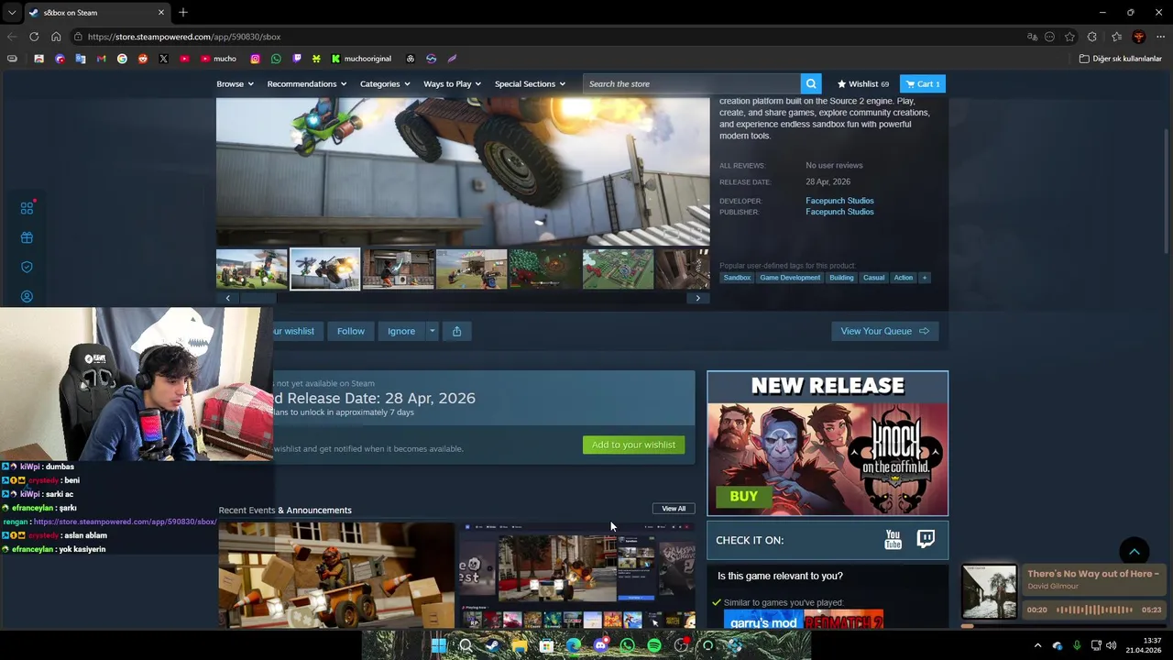The width and height of the screenshot is (1173, 660).
Task: Open the Gmail bookmark
Action: 101,59
